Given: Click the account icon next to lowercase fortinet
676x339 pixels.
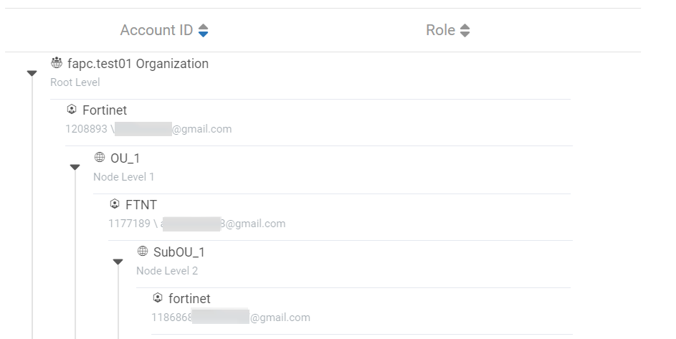Looking at the screenshot, I should [x=158, y=298].
